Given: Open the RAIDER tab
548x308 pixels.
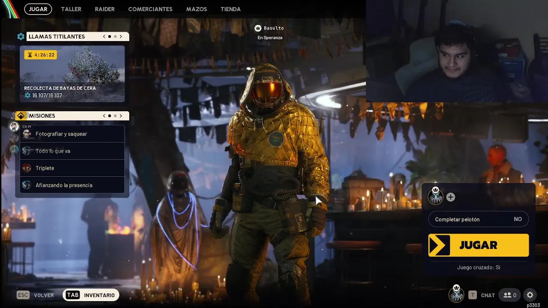Looking at the screenshot, I should [105, 9].
